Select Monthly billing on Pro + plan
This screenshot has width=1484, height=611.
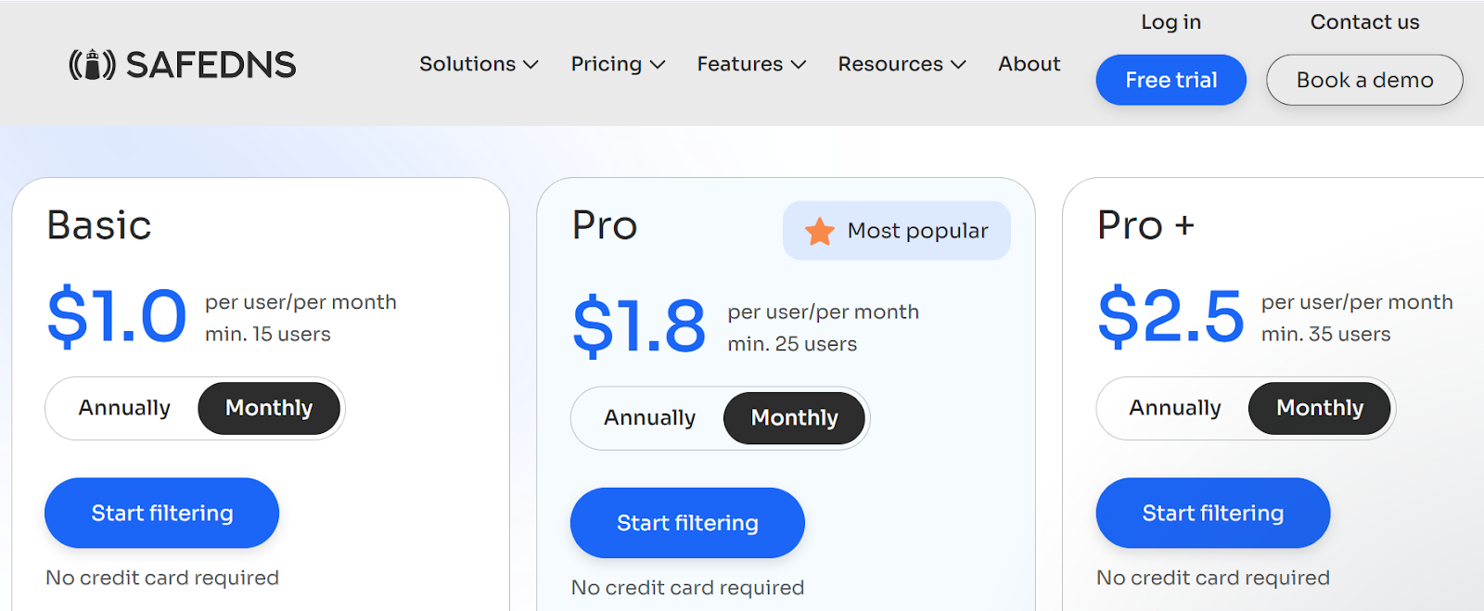[1319, 408]
